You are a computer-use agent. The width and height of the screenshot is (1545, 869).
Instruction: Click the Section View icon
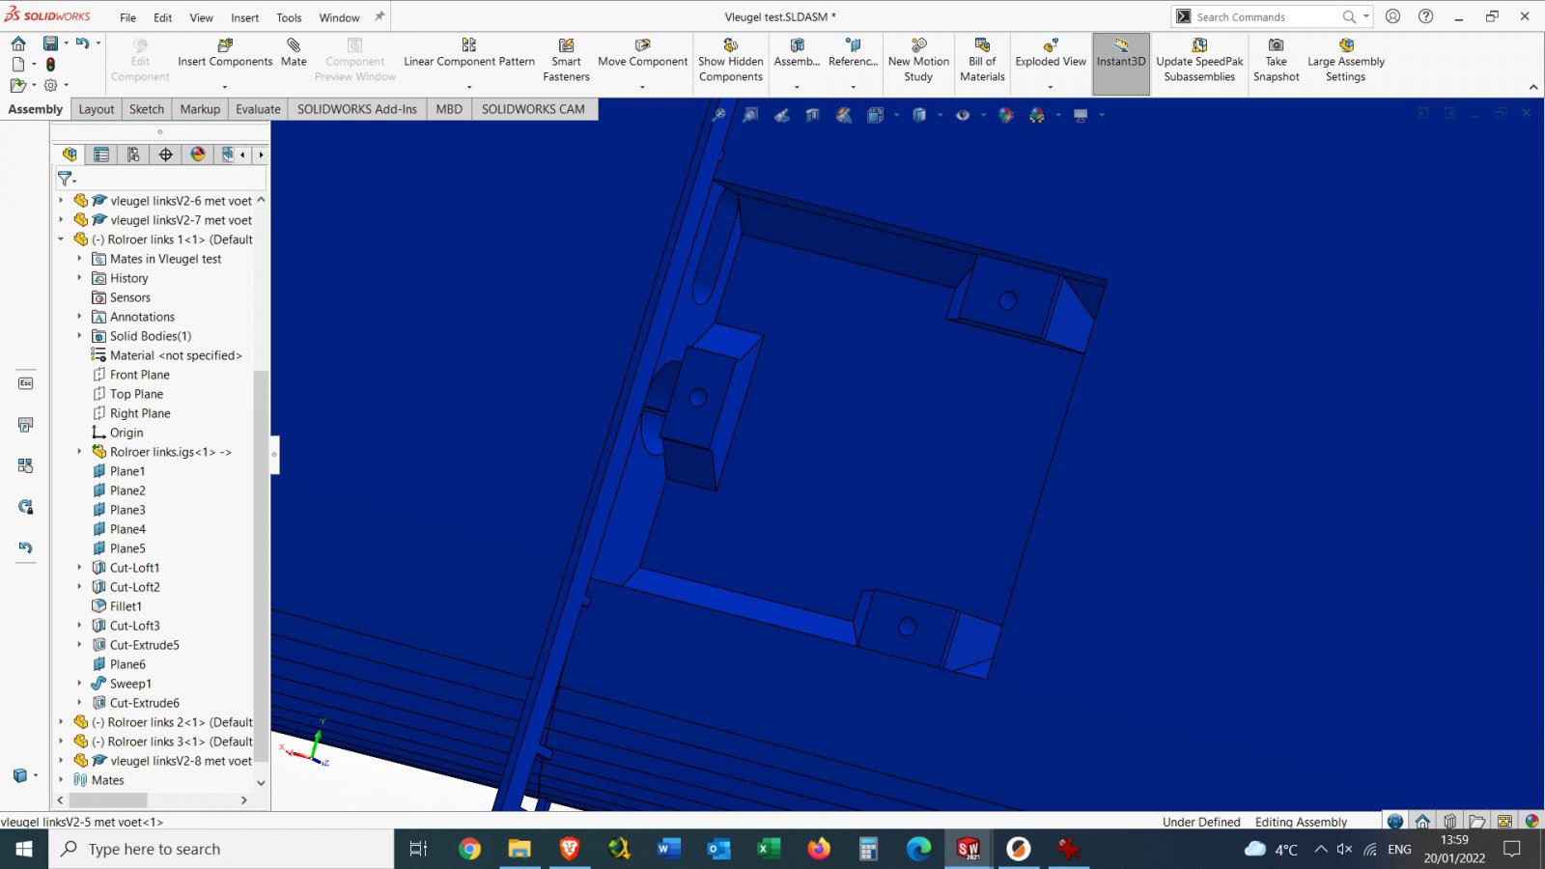(813, 115)
